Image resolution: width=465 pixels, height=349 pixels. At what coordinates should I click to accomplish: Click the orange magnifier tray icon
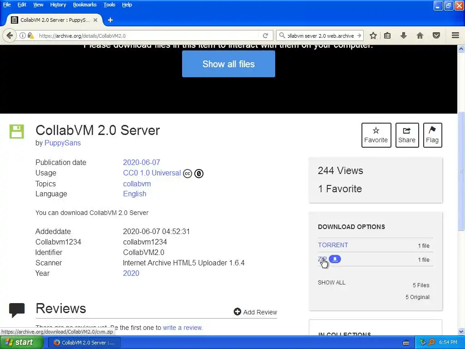431,342
